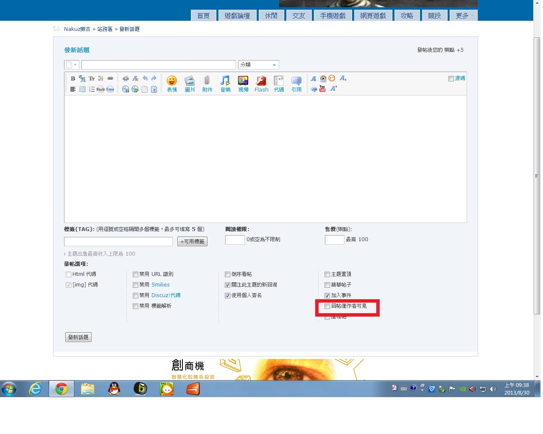Image resolution: width=543 pixels, height=434 pixels.
Task: Insert Flash content
Action: (261, 83)
